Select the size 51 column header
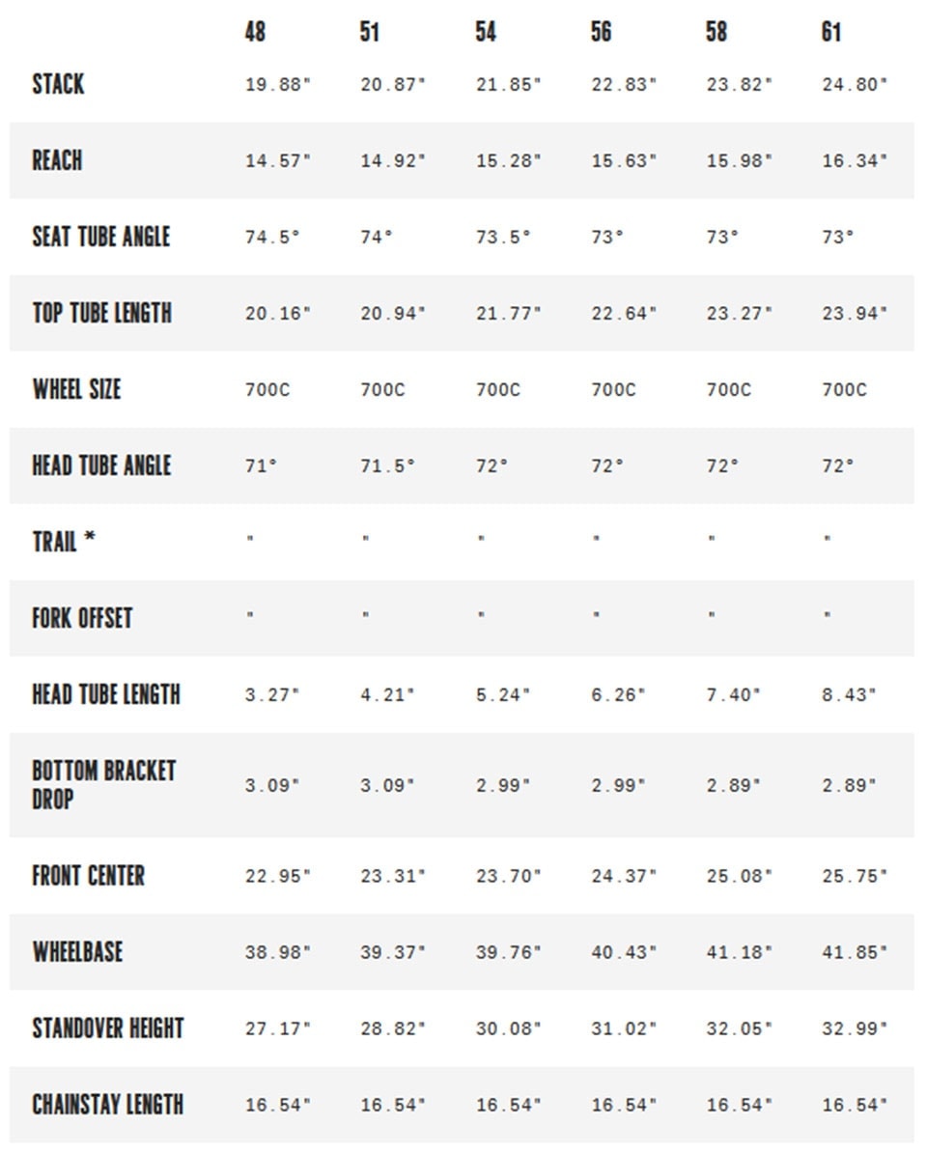This screenshot has height=1154, width=927. point(369,32)
